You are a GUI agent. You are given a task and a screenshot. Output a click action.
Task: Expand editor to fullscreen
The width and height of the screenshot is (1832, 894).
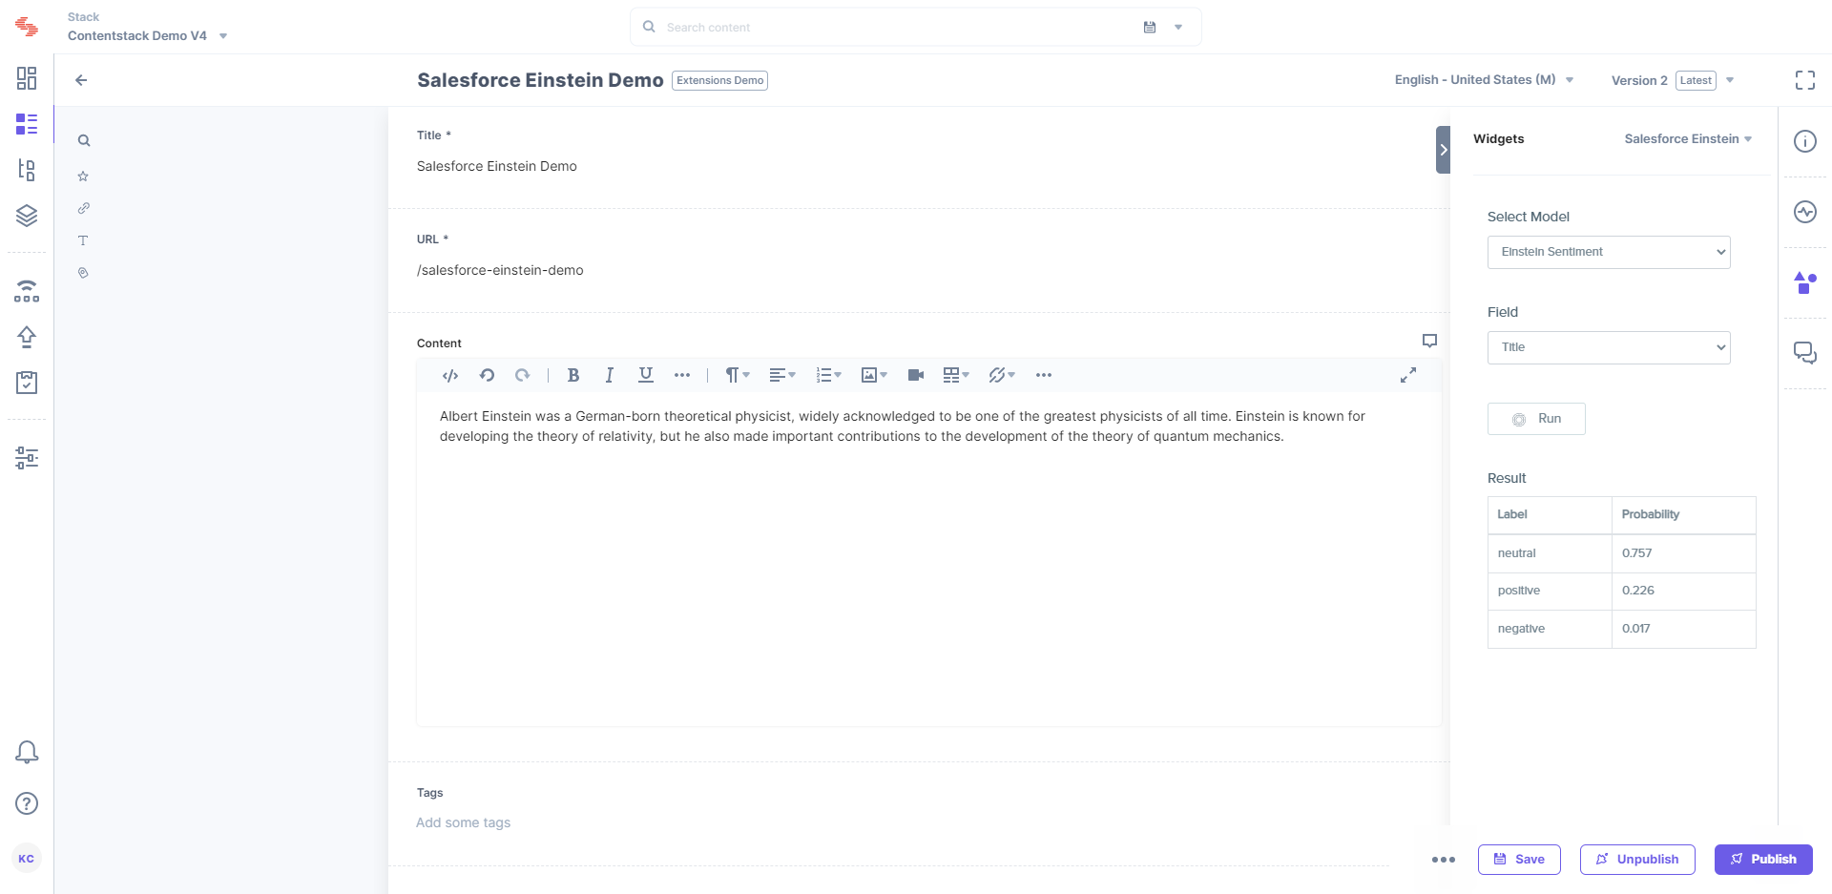click(x=1408, y=375)
